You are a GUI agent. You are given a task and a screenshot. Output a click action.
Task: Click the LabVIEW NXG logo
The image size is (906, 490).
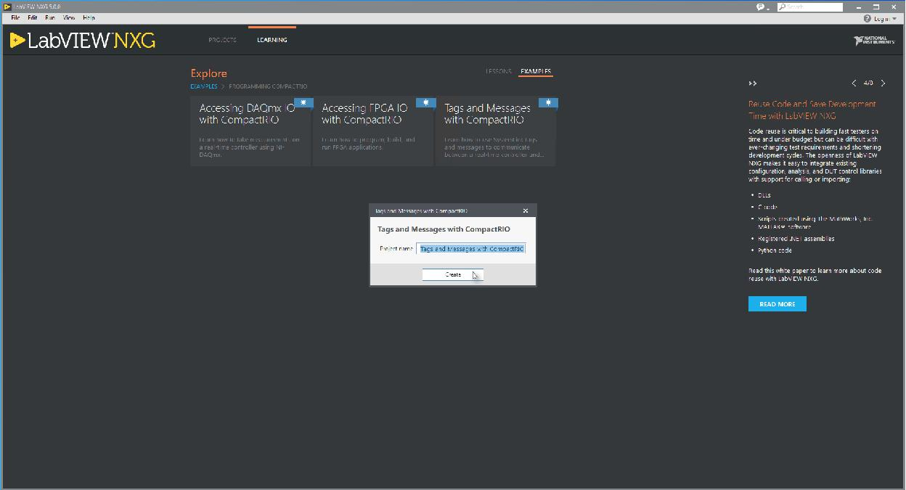83,41
